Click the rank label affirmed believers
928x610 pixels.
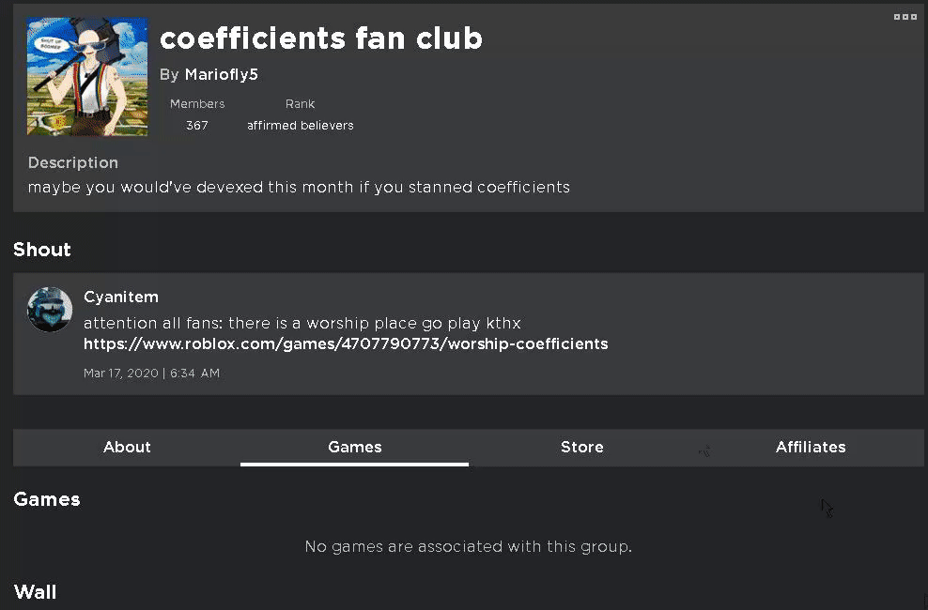click(x=301, y=125)
